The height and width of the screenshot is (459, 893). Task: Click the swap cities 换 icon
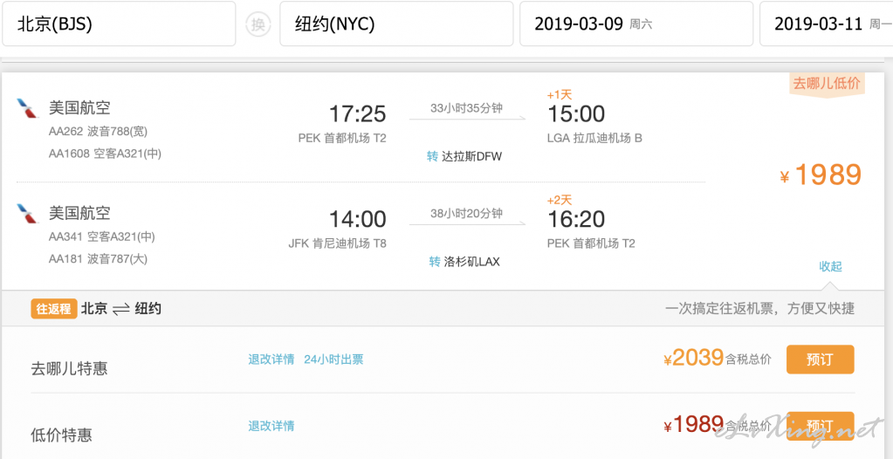258,24
